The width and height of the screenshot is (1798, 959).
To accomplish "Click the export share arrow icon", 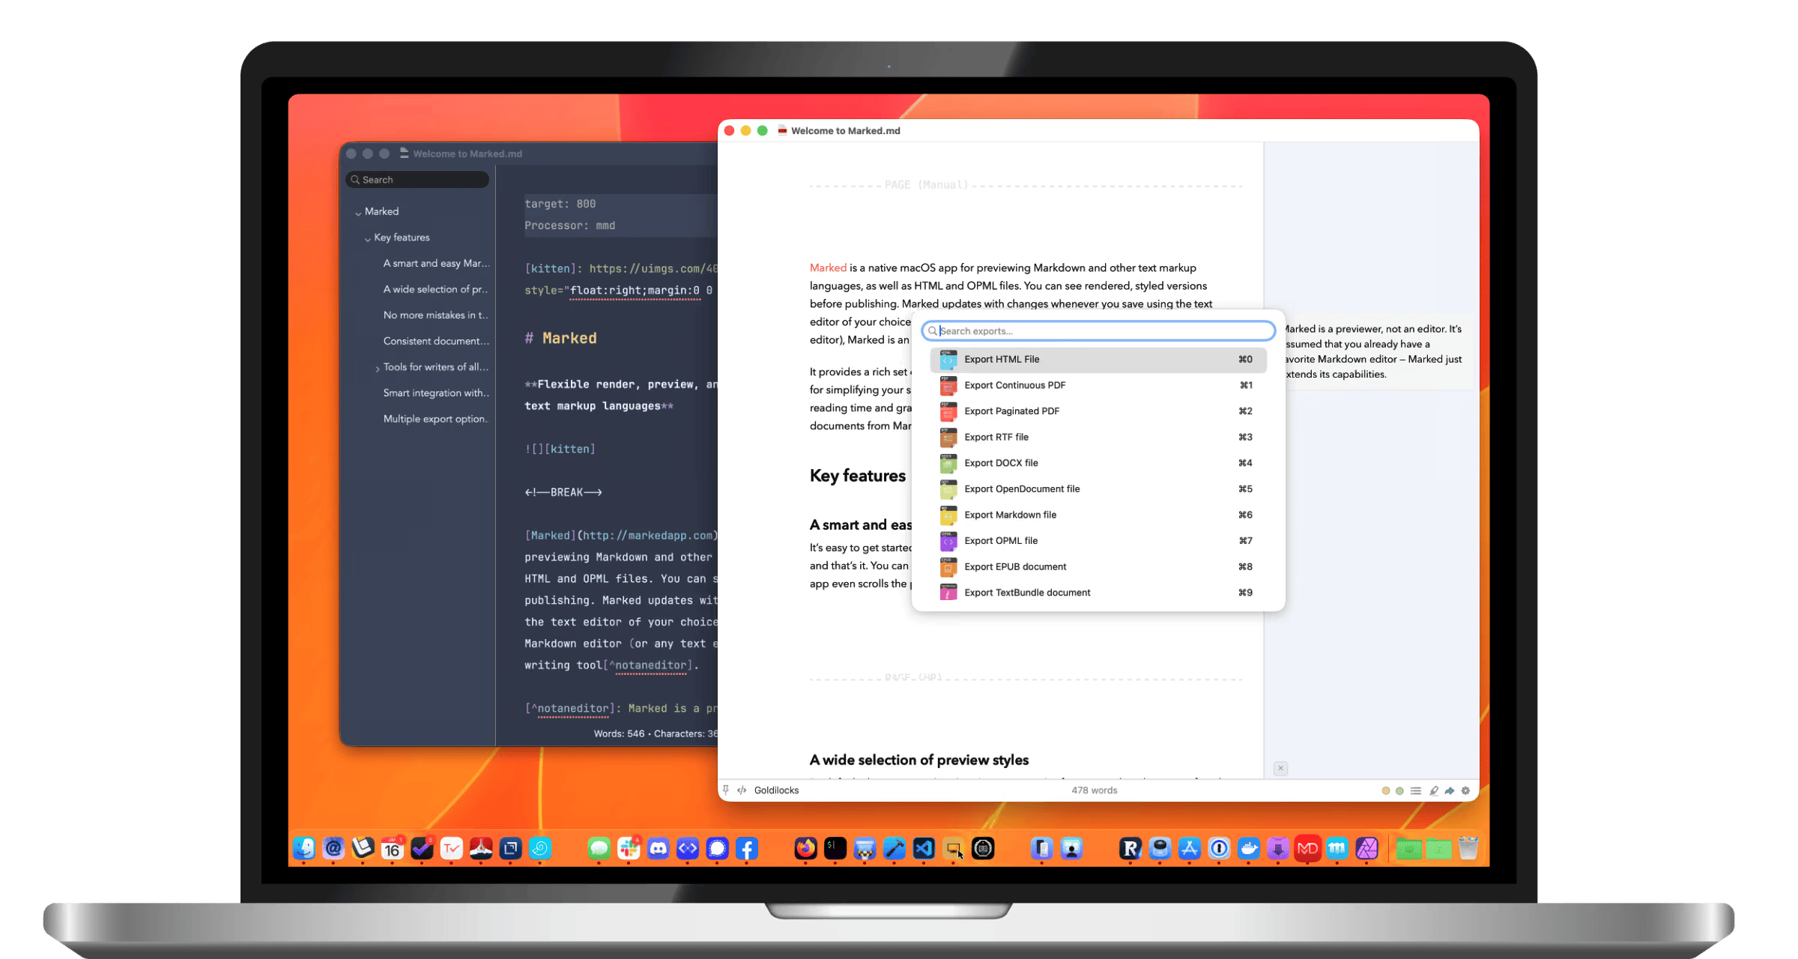I will coord(1450,791).
